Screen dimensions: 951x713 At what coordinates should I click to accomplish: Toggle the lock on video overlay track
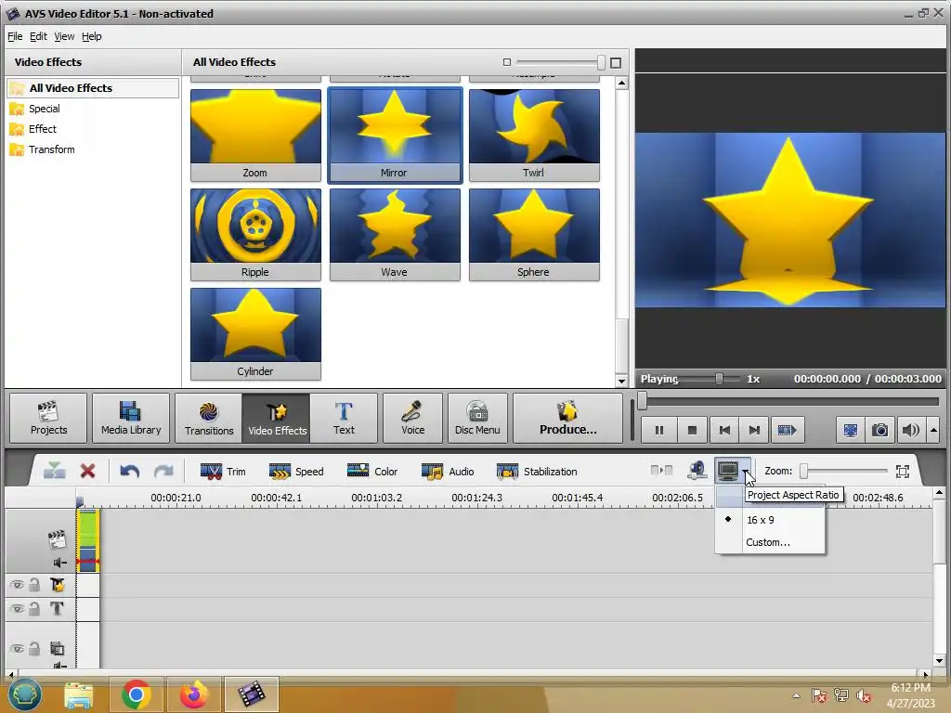pos(34,649)
